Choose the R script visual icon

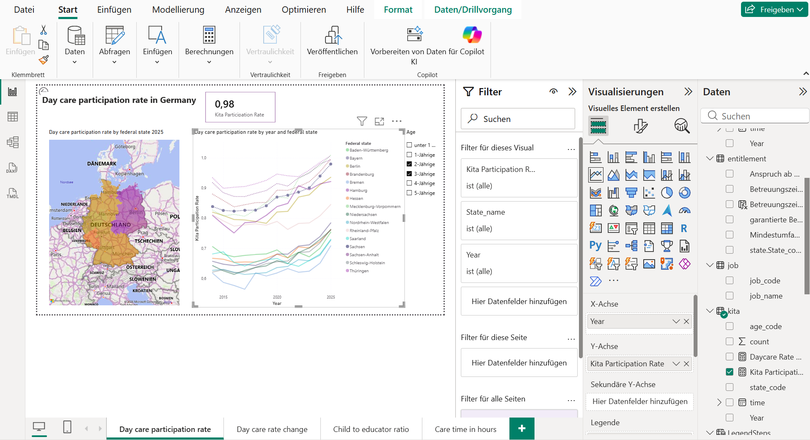684,228
